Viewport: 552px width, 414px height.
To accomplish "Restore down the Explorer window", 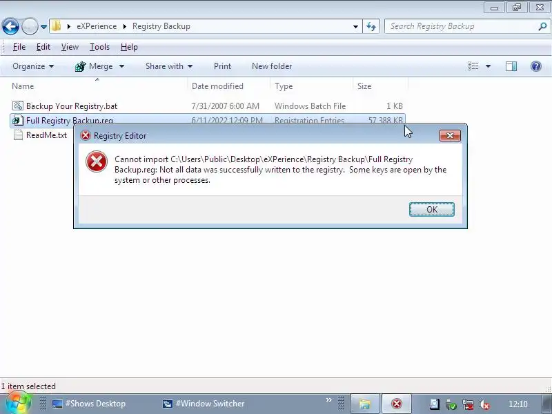I will [x=516, y=8].
